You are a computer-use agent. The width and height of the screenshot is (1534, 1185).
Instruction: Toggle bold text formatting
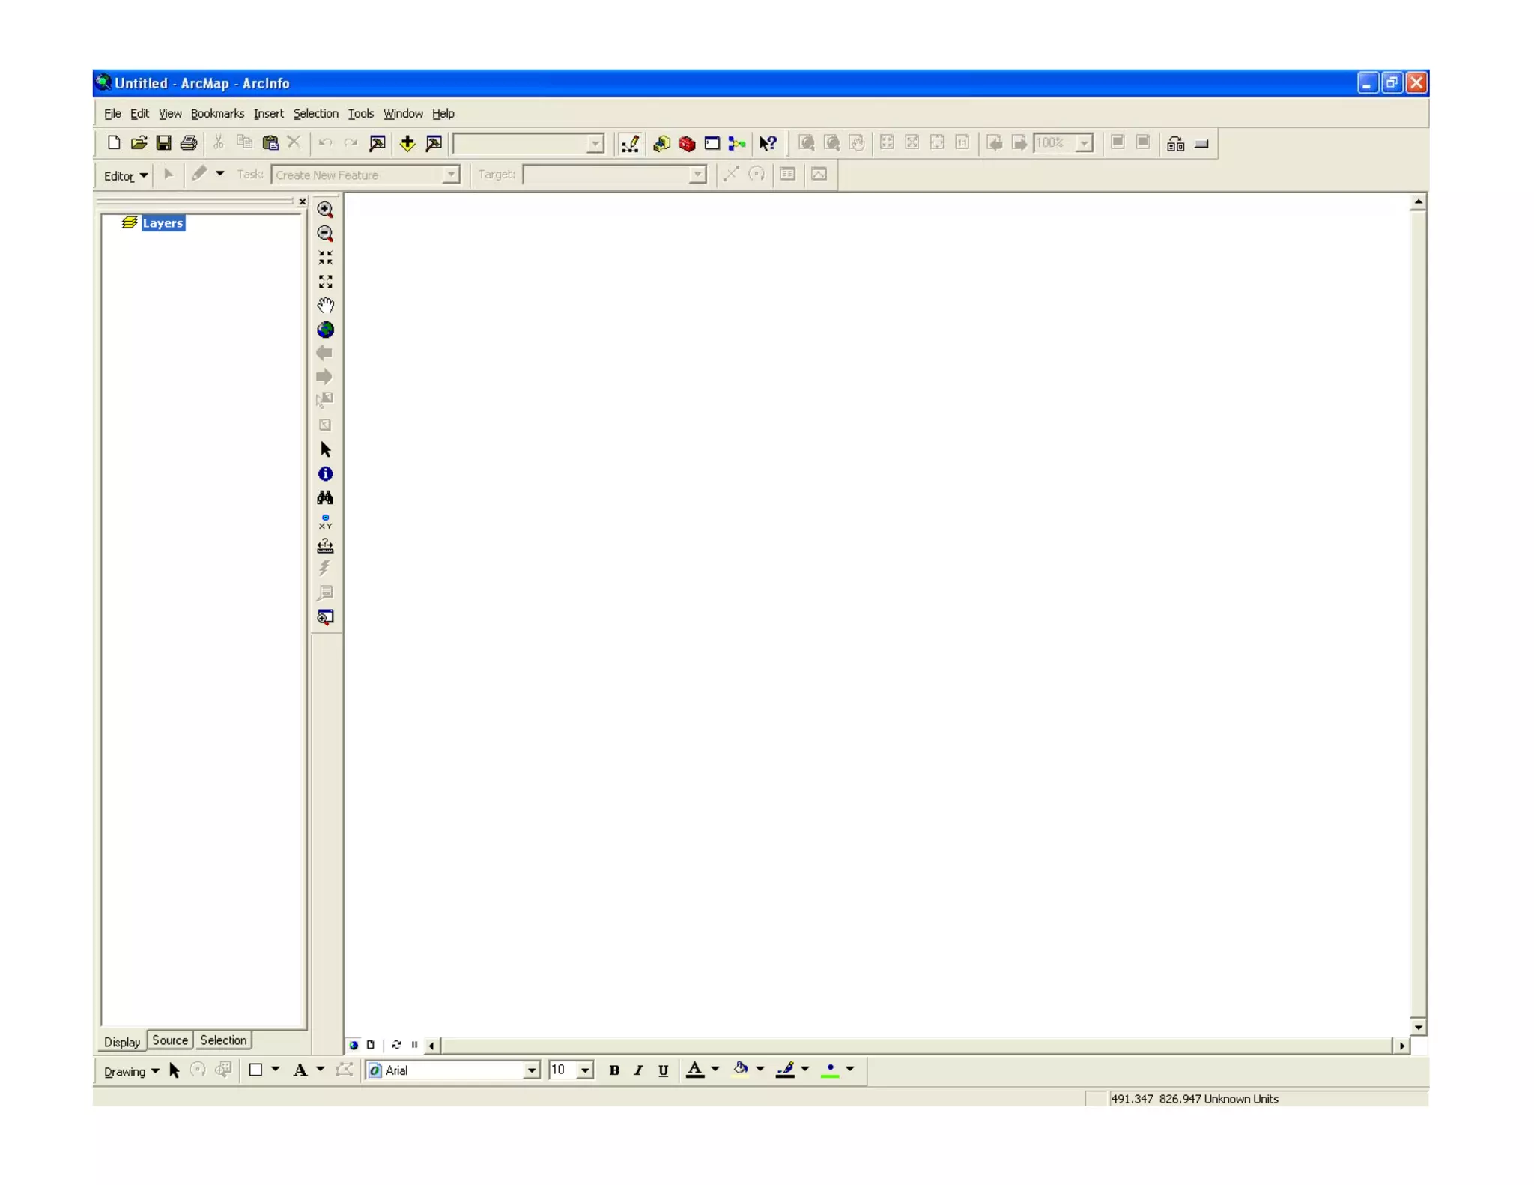[x=614, y=1070]
